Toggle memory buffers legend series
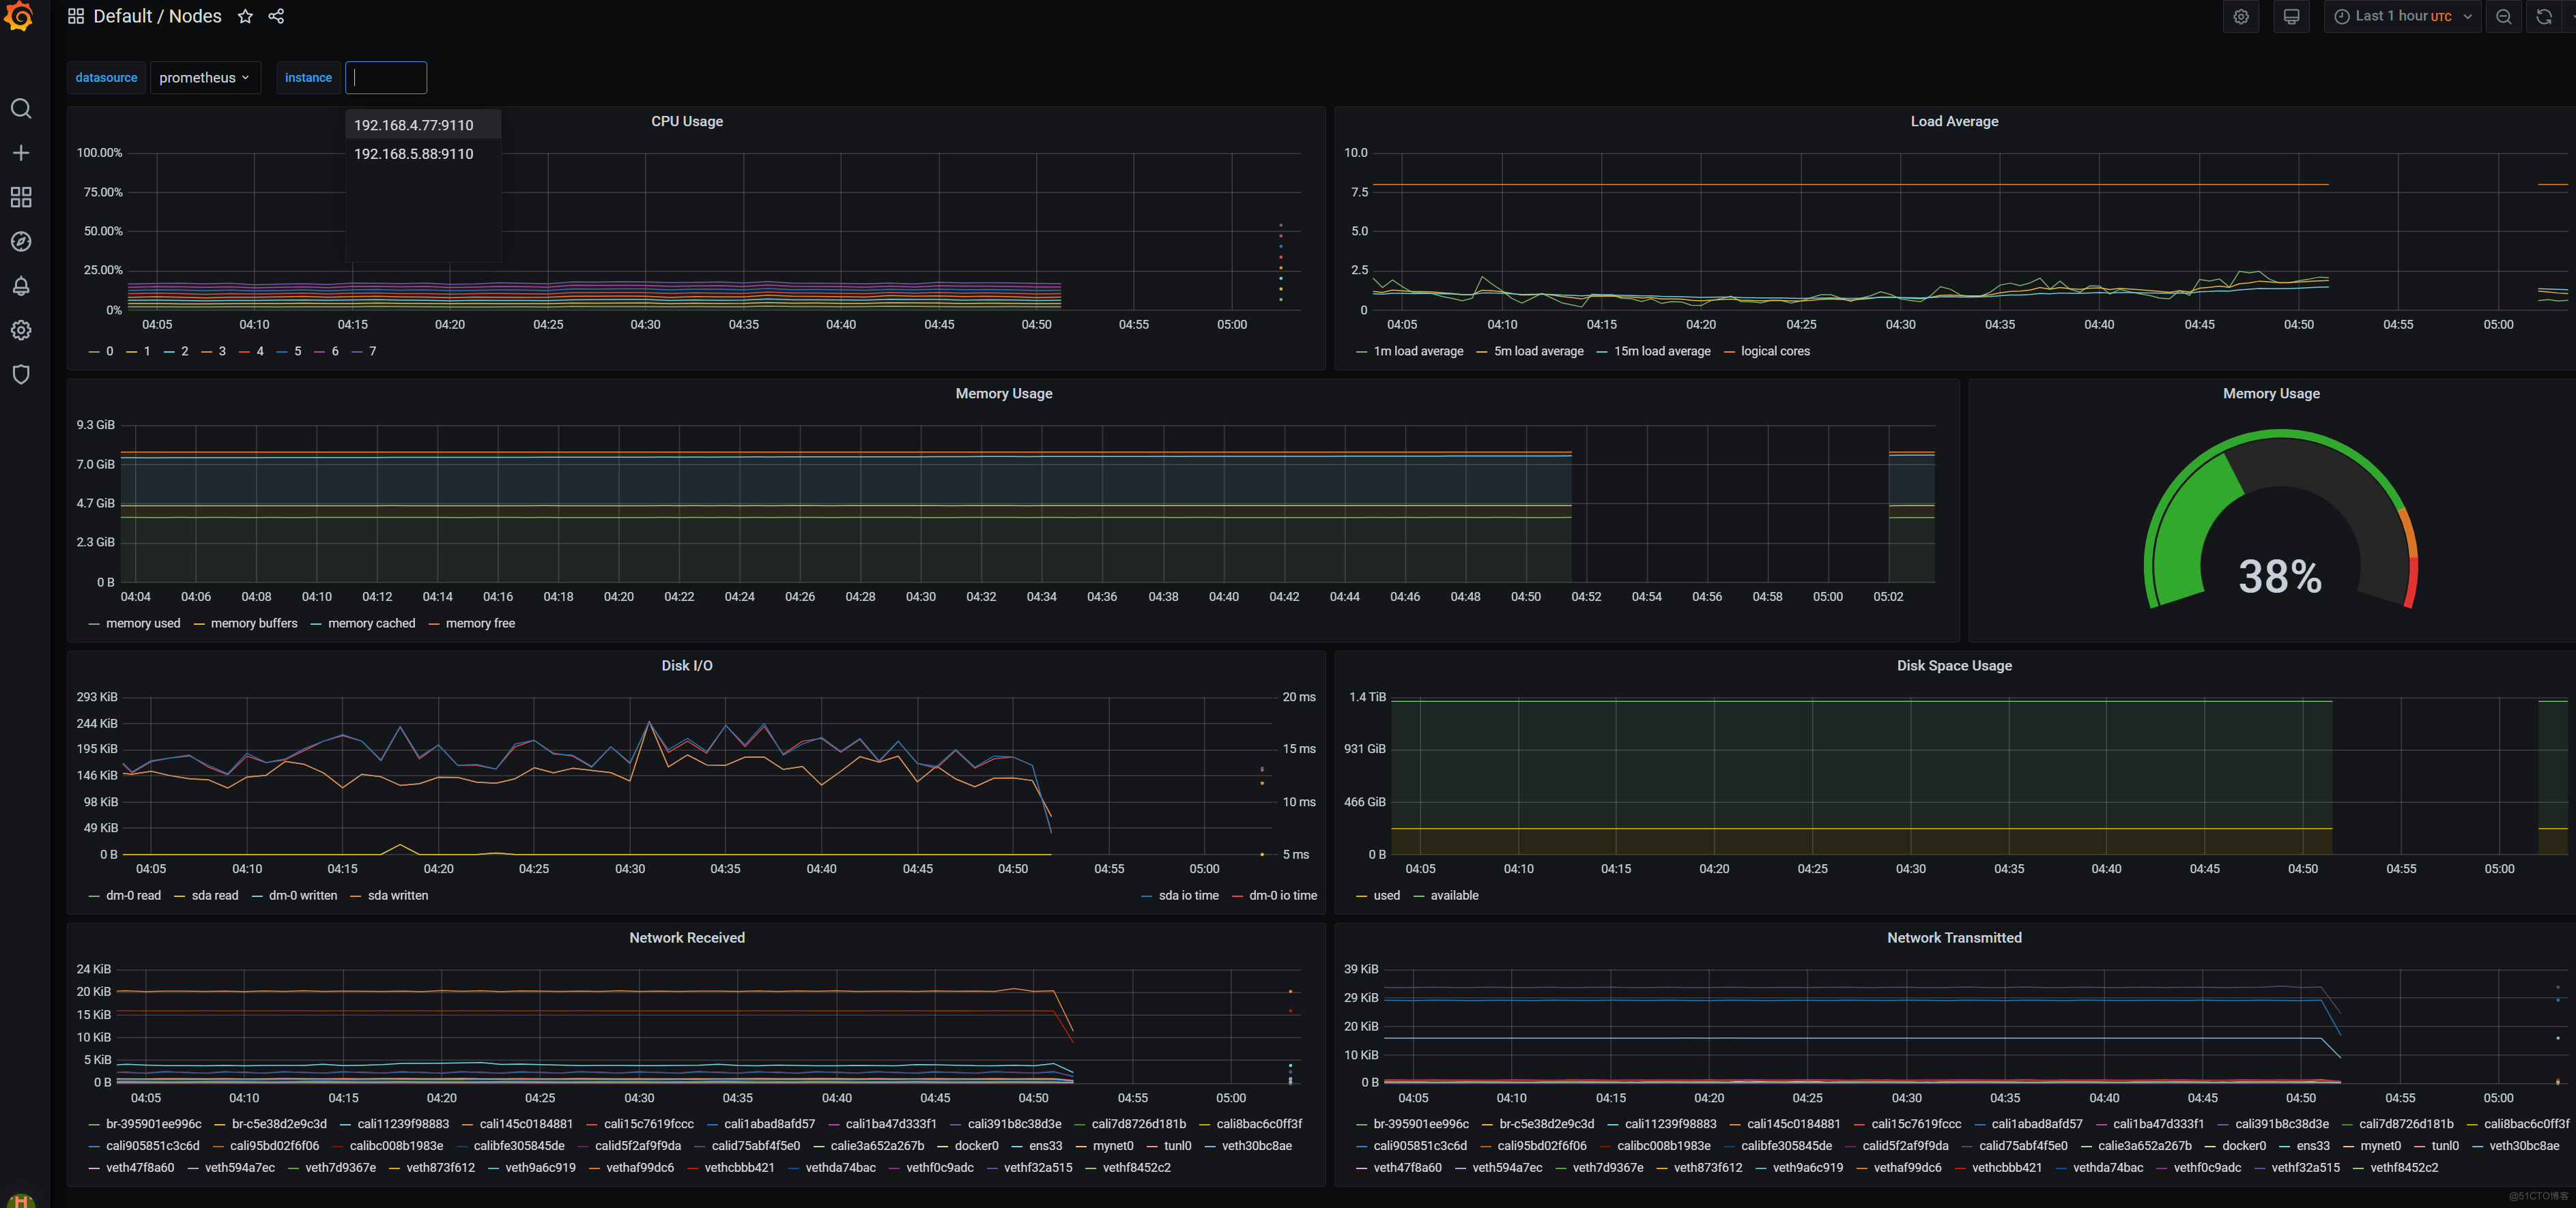The width and height of the screenshot is (2576, 1208). pyautogui.click(x=254, y=623)
